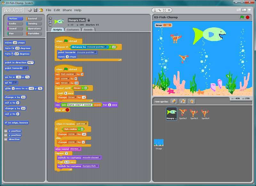256x186 pixels.
Task: Select the duplicate stamp tool
Action: [x=155, y=10]
